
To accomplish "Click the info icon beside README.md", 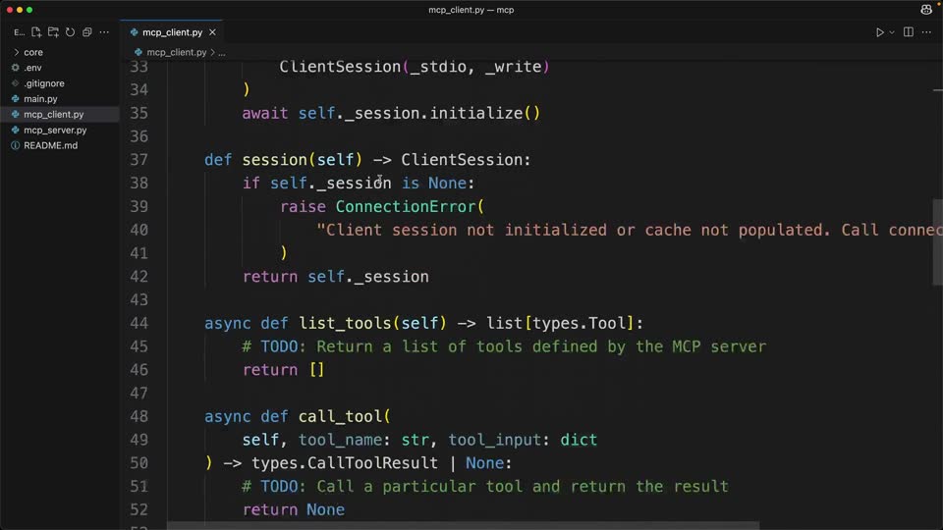I will point(15,145).
